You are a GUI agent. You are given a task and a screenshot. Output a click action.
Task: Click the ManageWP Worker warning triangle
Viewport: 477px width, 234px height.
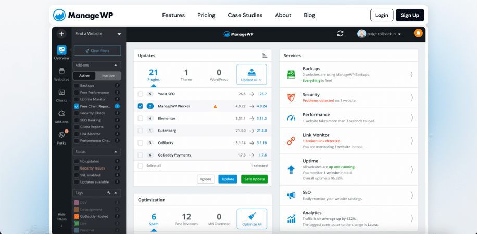point(215,107)
